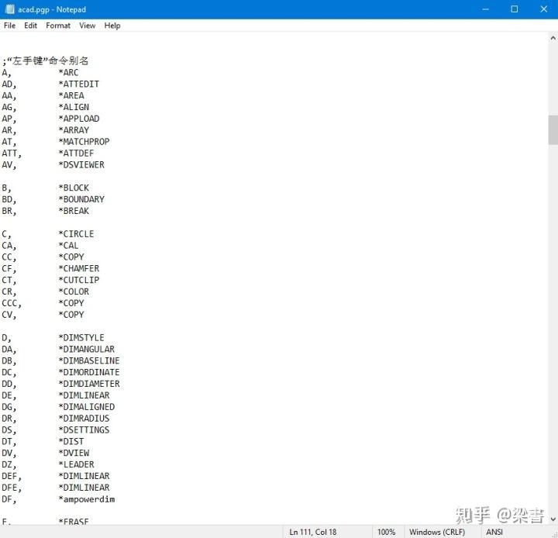Viewport: 558px width, 538px height.
Task: Click the *DIST command text
Action: [71, 442]
